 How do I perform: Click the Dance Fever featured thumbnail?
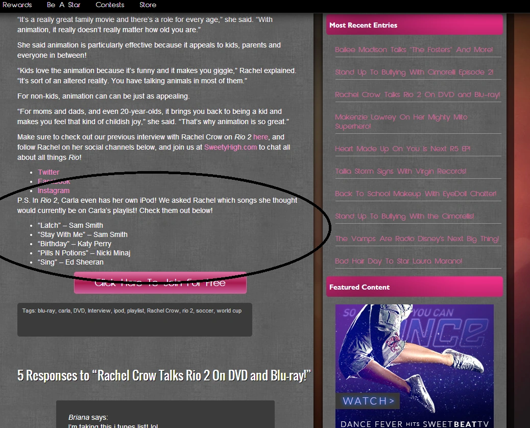(x=415, y=364)
